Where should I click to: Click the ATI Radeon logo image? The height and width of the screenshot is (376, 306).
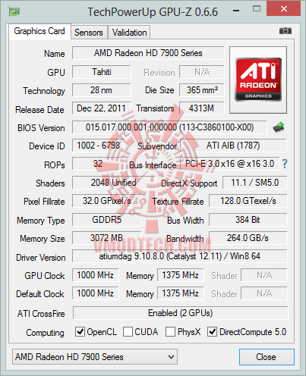click(x=258, y=80)
